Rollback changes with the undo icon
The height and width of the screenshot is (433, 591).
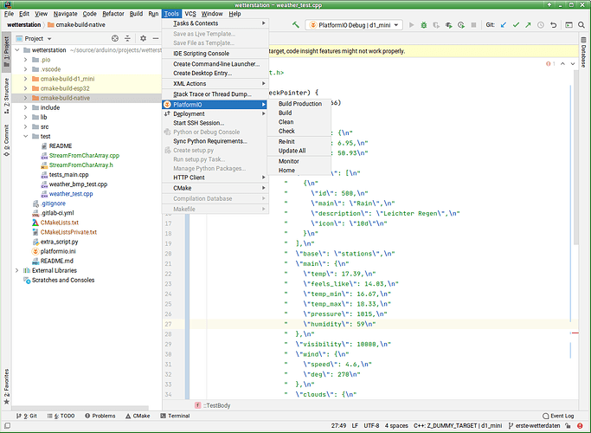(x=553, y=25)
